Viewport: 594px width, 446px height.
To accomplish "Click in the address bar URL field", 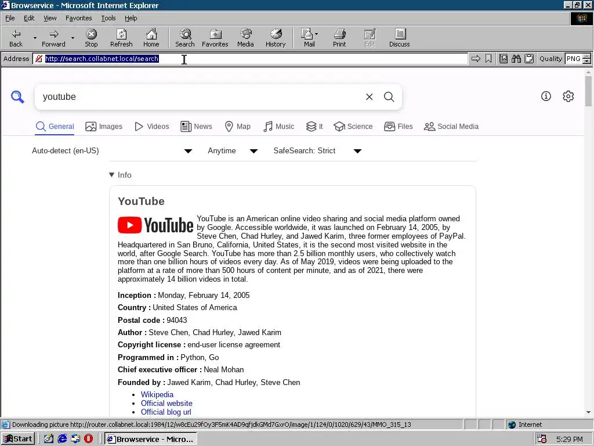I will tap(250, 59).
